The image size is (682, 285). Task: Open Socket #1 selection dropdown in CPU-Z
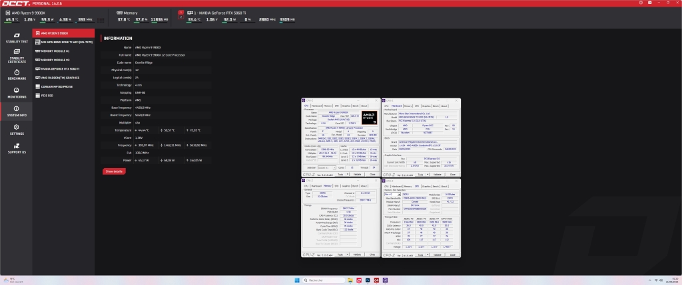326,168
